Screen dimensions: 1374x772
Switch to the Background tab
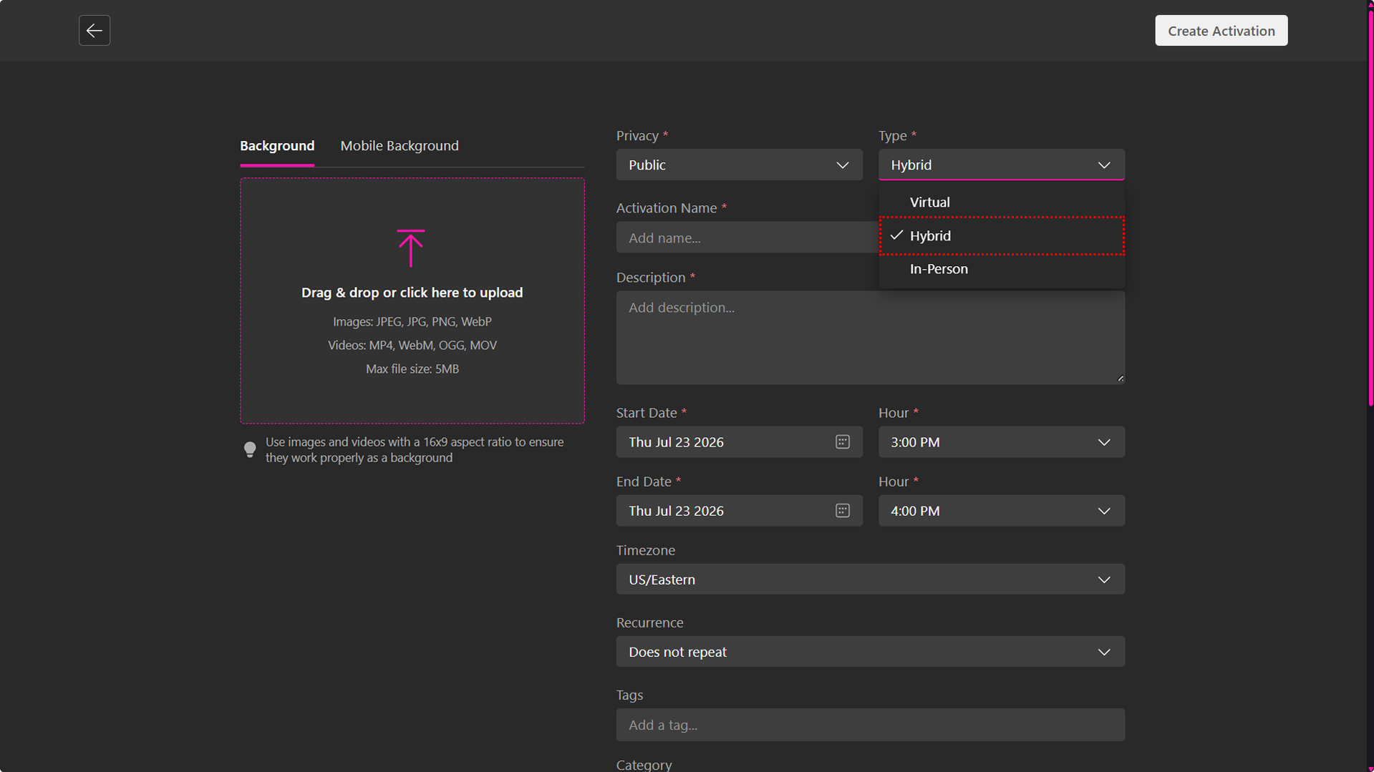[277, 146]
